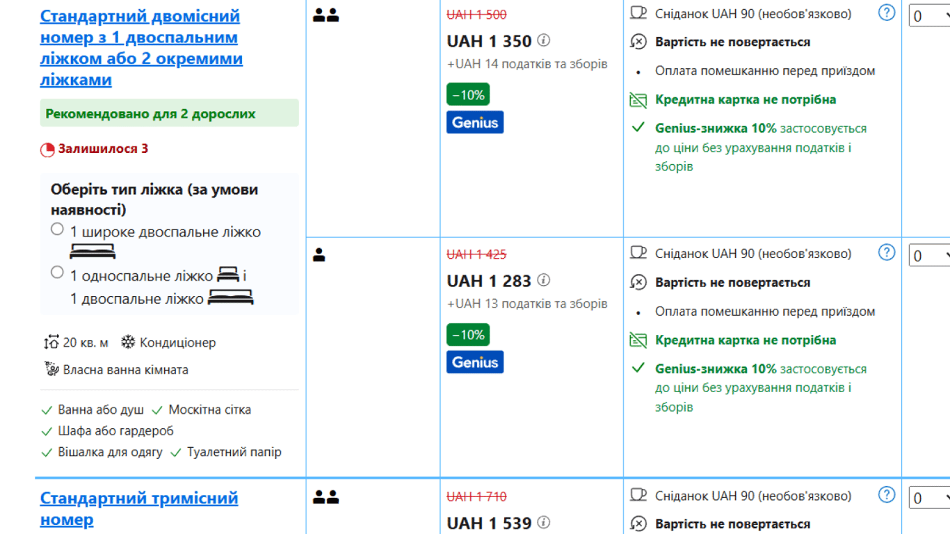Open the standard double room link

tap(140, 47)
